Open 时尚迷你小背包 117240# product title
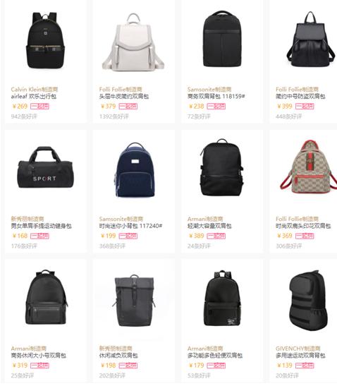This screenshot has width=337, height=386. pos(130,226)
